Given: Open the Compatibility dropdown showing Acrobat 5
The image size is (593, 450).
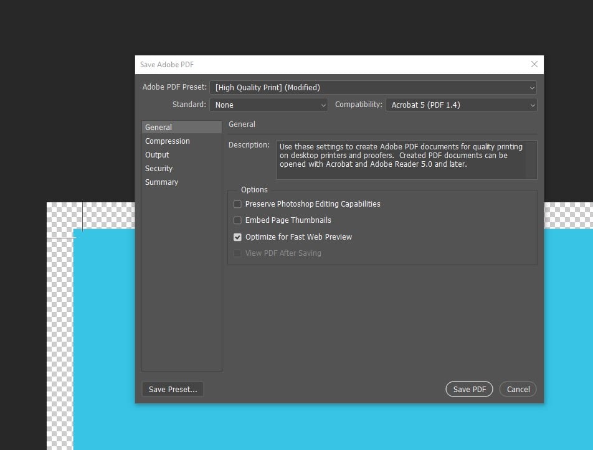Looking at the screenshot, I should [461, 105].
